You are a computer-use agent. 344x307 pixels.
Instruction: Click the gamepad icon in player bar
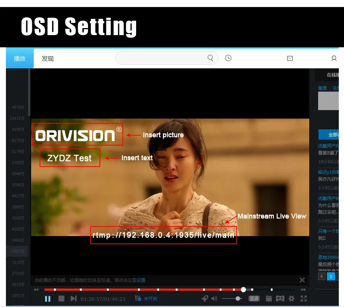tap(280, 299)
